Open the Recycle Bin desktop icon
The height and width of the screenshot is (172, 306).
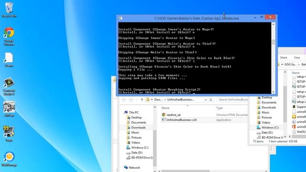pyautogui.click(x=9, y=10)
